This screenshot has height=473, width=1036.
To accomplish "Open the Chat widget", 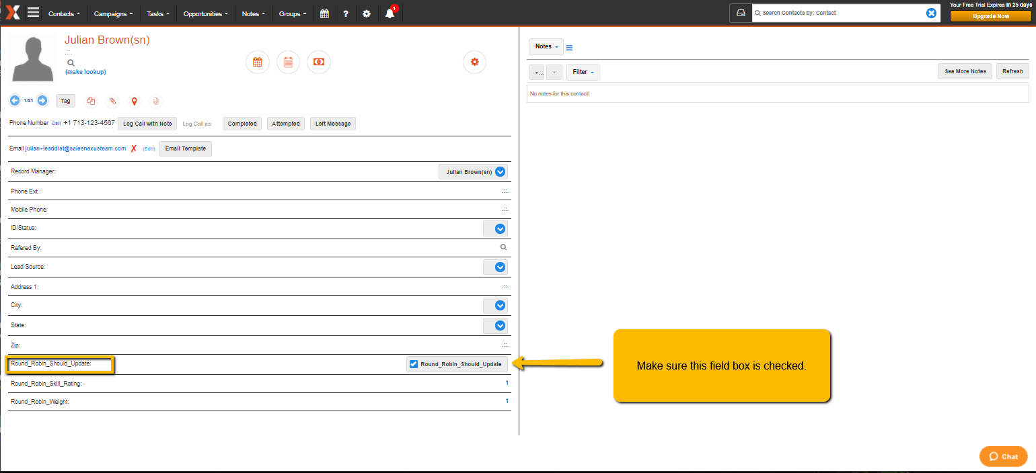I will pyautogui.click(x=1003, y=456).
